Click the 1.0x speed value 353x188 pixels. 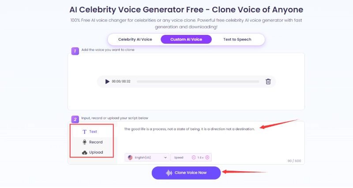tap(200, 157)
